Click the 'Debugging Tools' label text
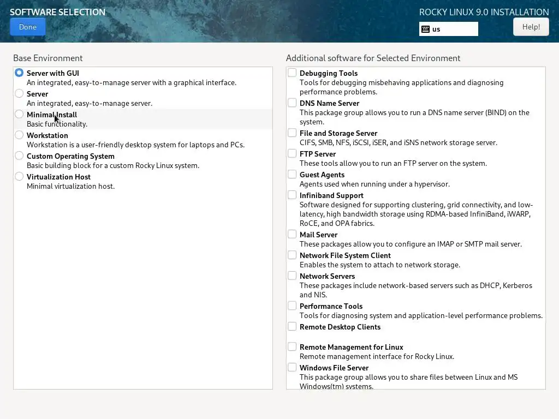Viewport: 559px width, 419px height. pyautogui.click(x=329, y=74)
